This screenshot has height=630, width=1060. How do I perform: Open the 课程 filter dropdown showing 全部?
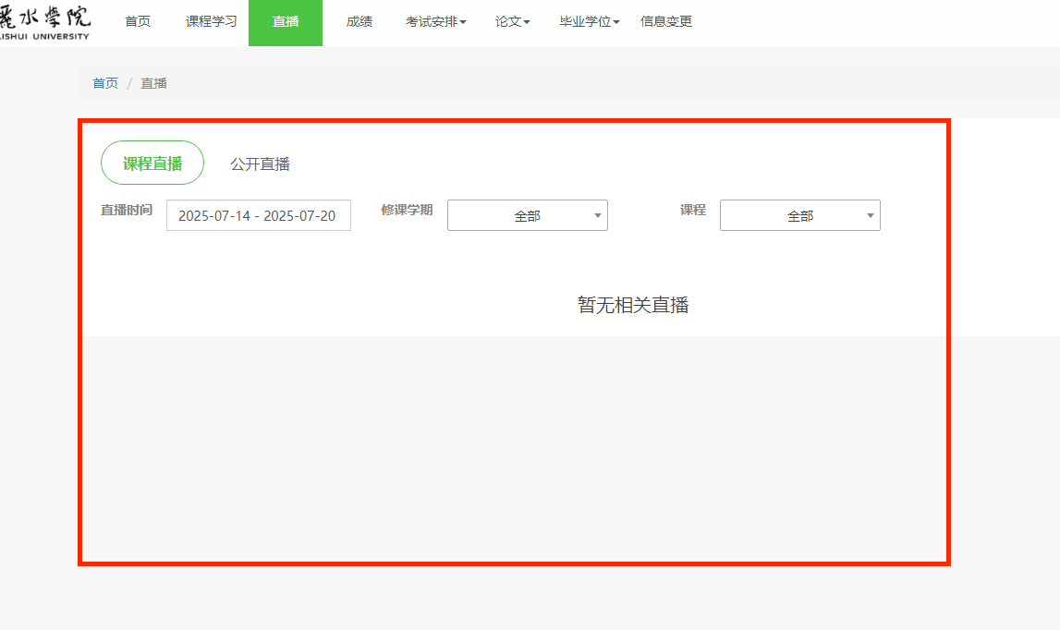click(799, 216)
